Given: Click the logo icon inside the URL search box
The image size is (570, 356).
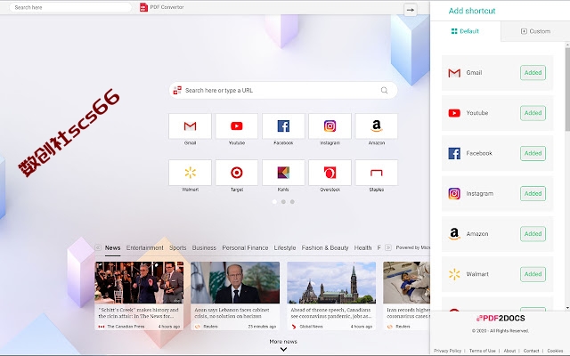Looking at the screenshot, I should point(177,90).
